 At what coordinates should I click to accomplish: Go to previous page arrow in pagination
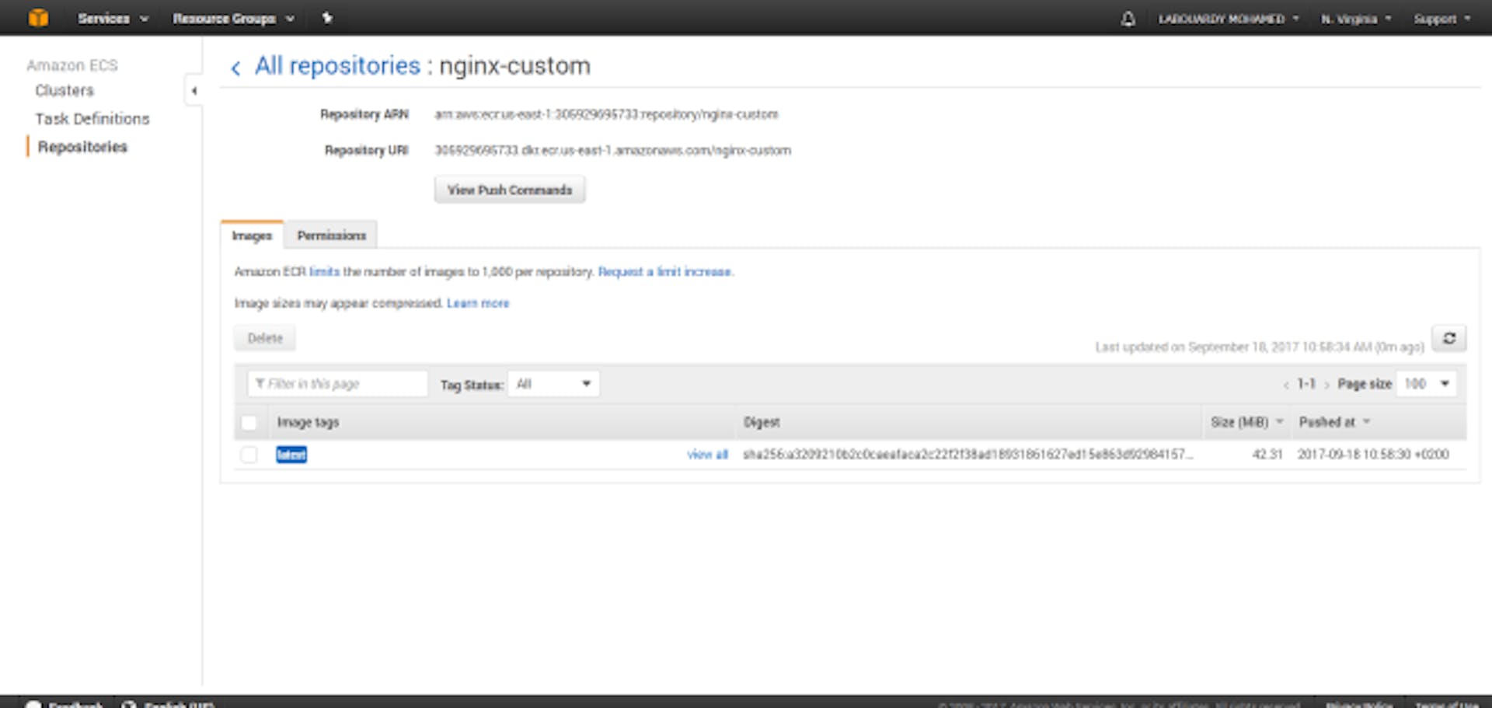(1286, 385)
